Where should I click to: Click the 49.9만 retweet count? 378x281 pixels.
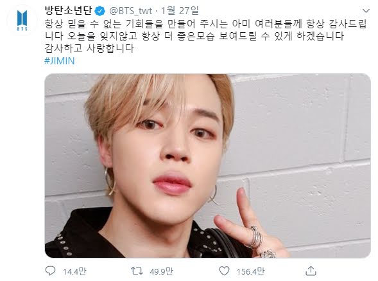click(x=161, y=271)
